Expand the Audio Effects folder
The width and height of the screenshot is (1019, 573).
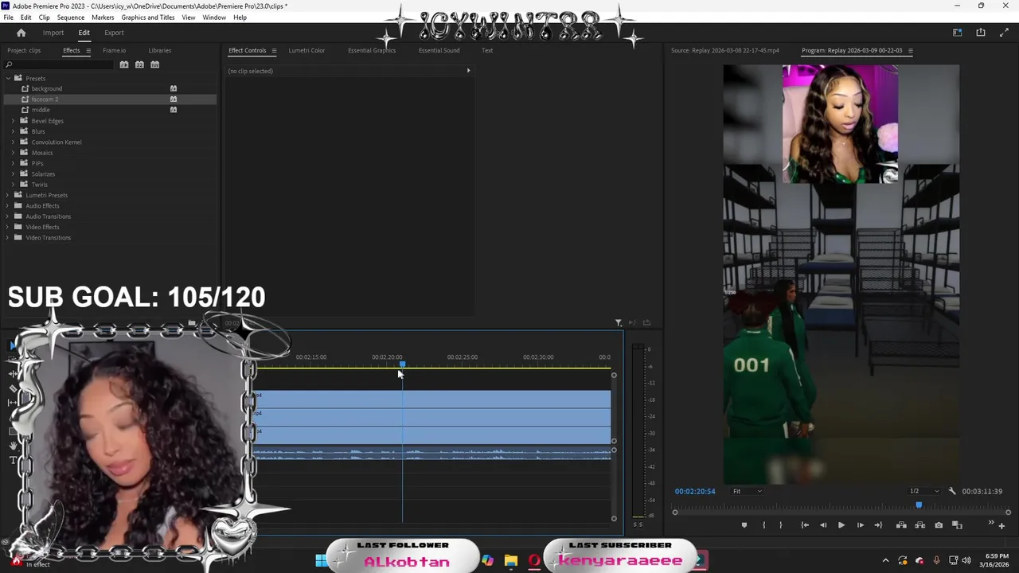8,205
